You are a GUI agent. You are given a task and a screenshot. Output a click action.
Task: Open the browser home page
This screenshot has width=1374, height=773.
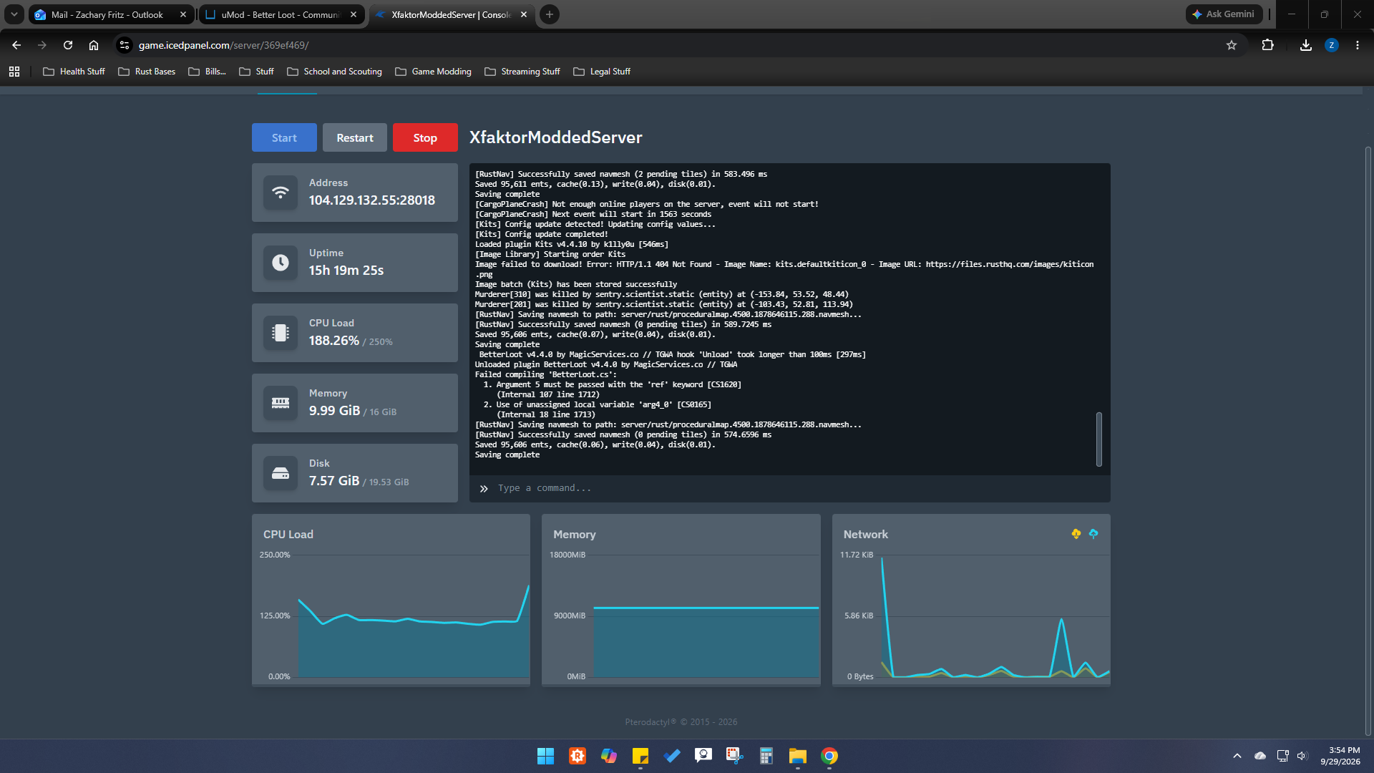click(94, 45)
